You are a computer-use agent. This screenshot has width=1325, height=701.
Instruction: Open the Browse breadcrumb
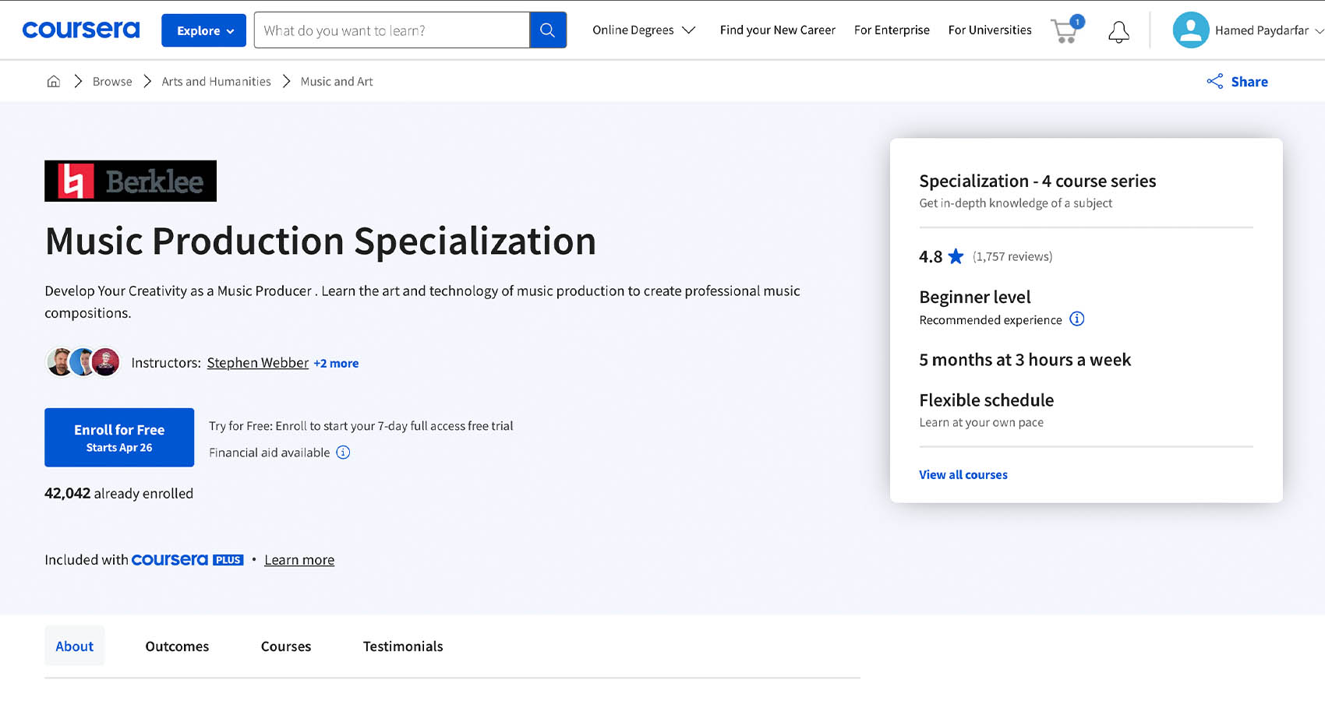112,81
